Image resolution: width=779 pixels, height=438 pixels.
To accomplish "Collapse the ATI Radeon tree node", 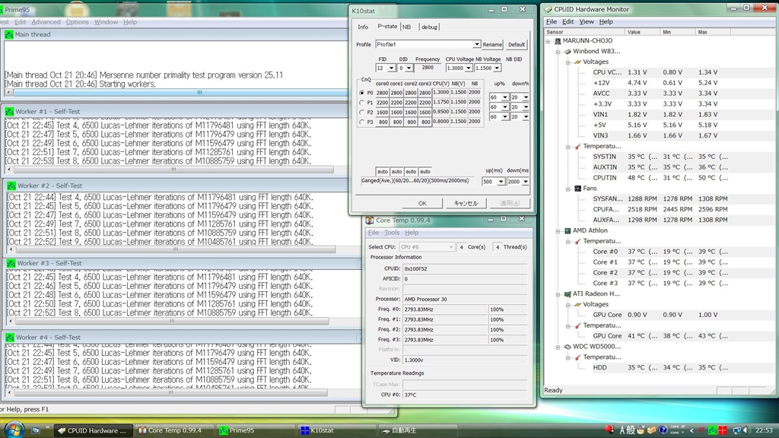I will pos(558,294).
